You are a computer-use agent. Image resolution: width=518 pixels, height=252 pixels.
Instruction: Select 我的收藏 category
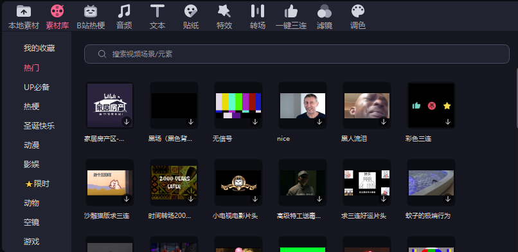coord(39,48)
